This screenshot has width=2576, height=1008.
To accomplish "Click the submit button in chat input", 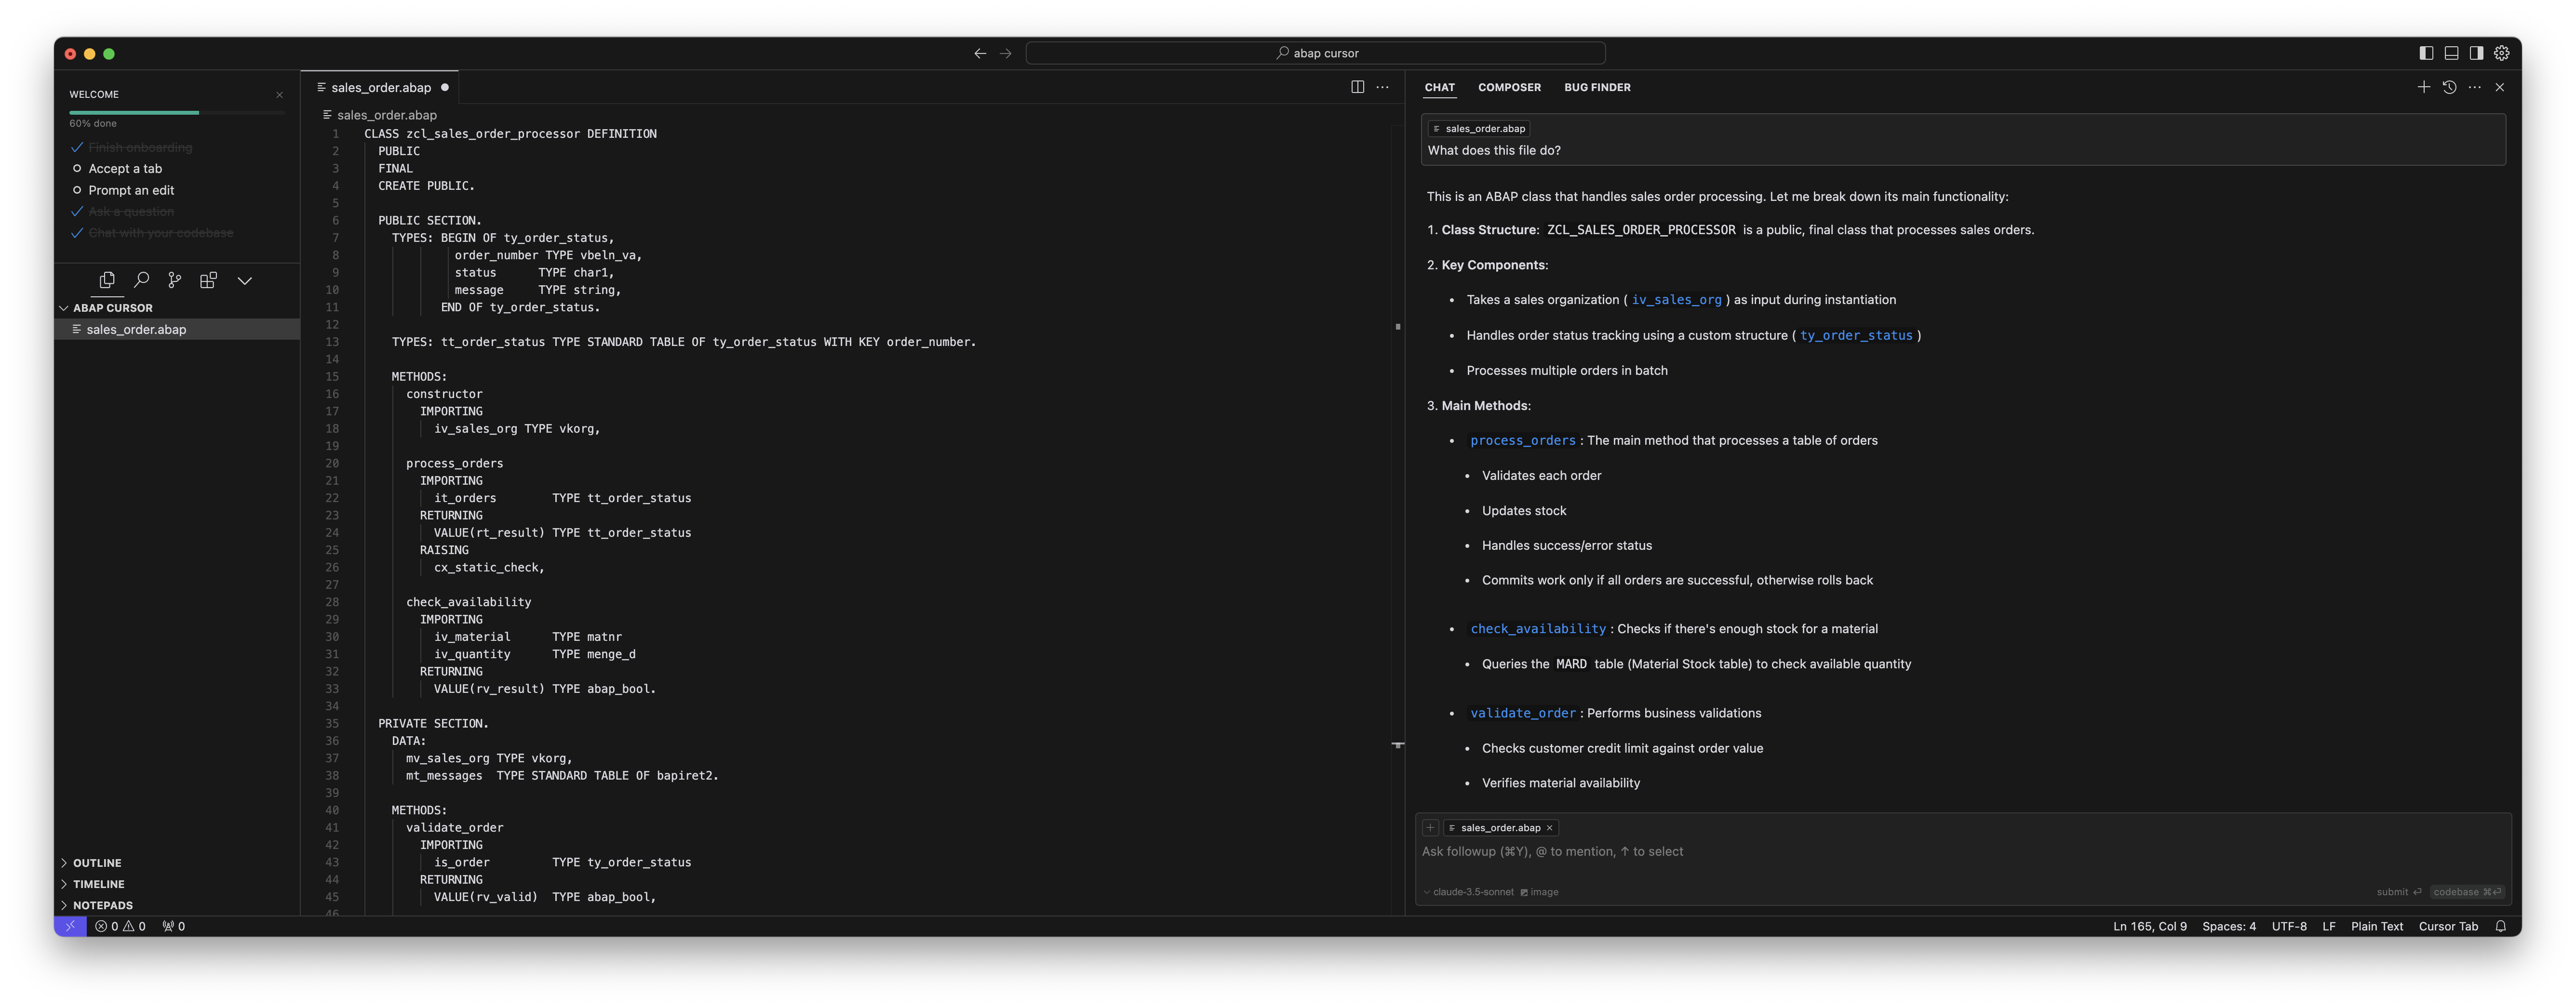I will (x=2398, y=892).
